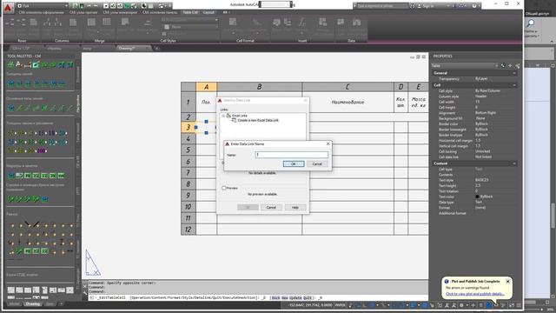Confirm OK in Enter Data Link Name dialog
Screen dimensions: 556x313
(x=294, y=164)
